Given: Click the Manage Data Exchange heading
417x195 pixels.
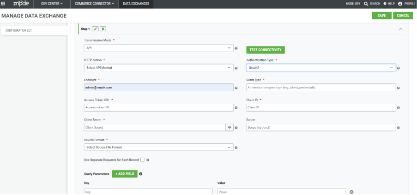Looking at the screenshot, I should coord(34,16).
